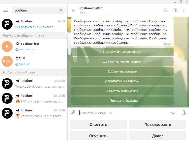Attach a file using the paperclip
The width and height of the screenshot is (189, 141).
(x=73, y=113)
